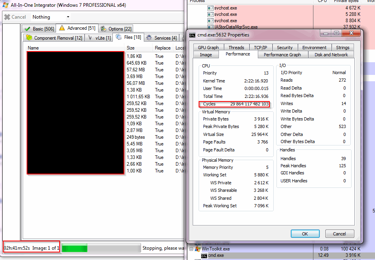Click the green checkmark icon on Basic tab
Screen dimensions: 375x260
pos(27,29)
